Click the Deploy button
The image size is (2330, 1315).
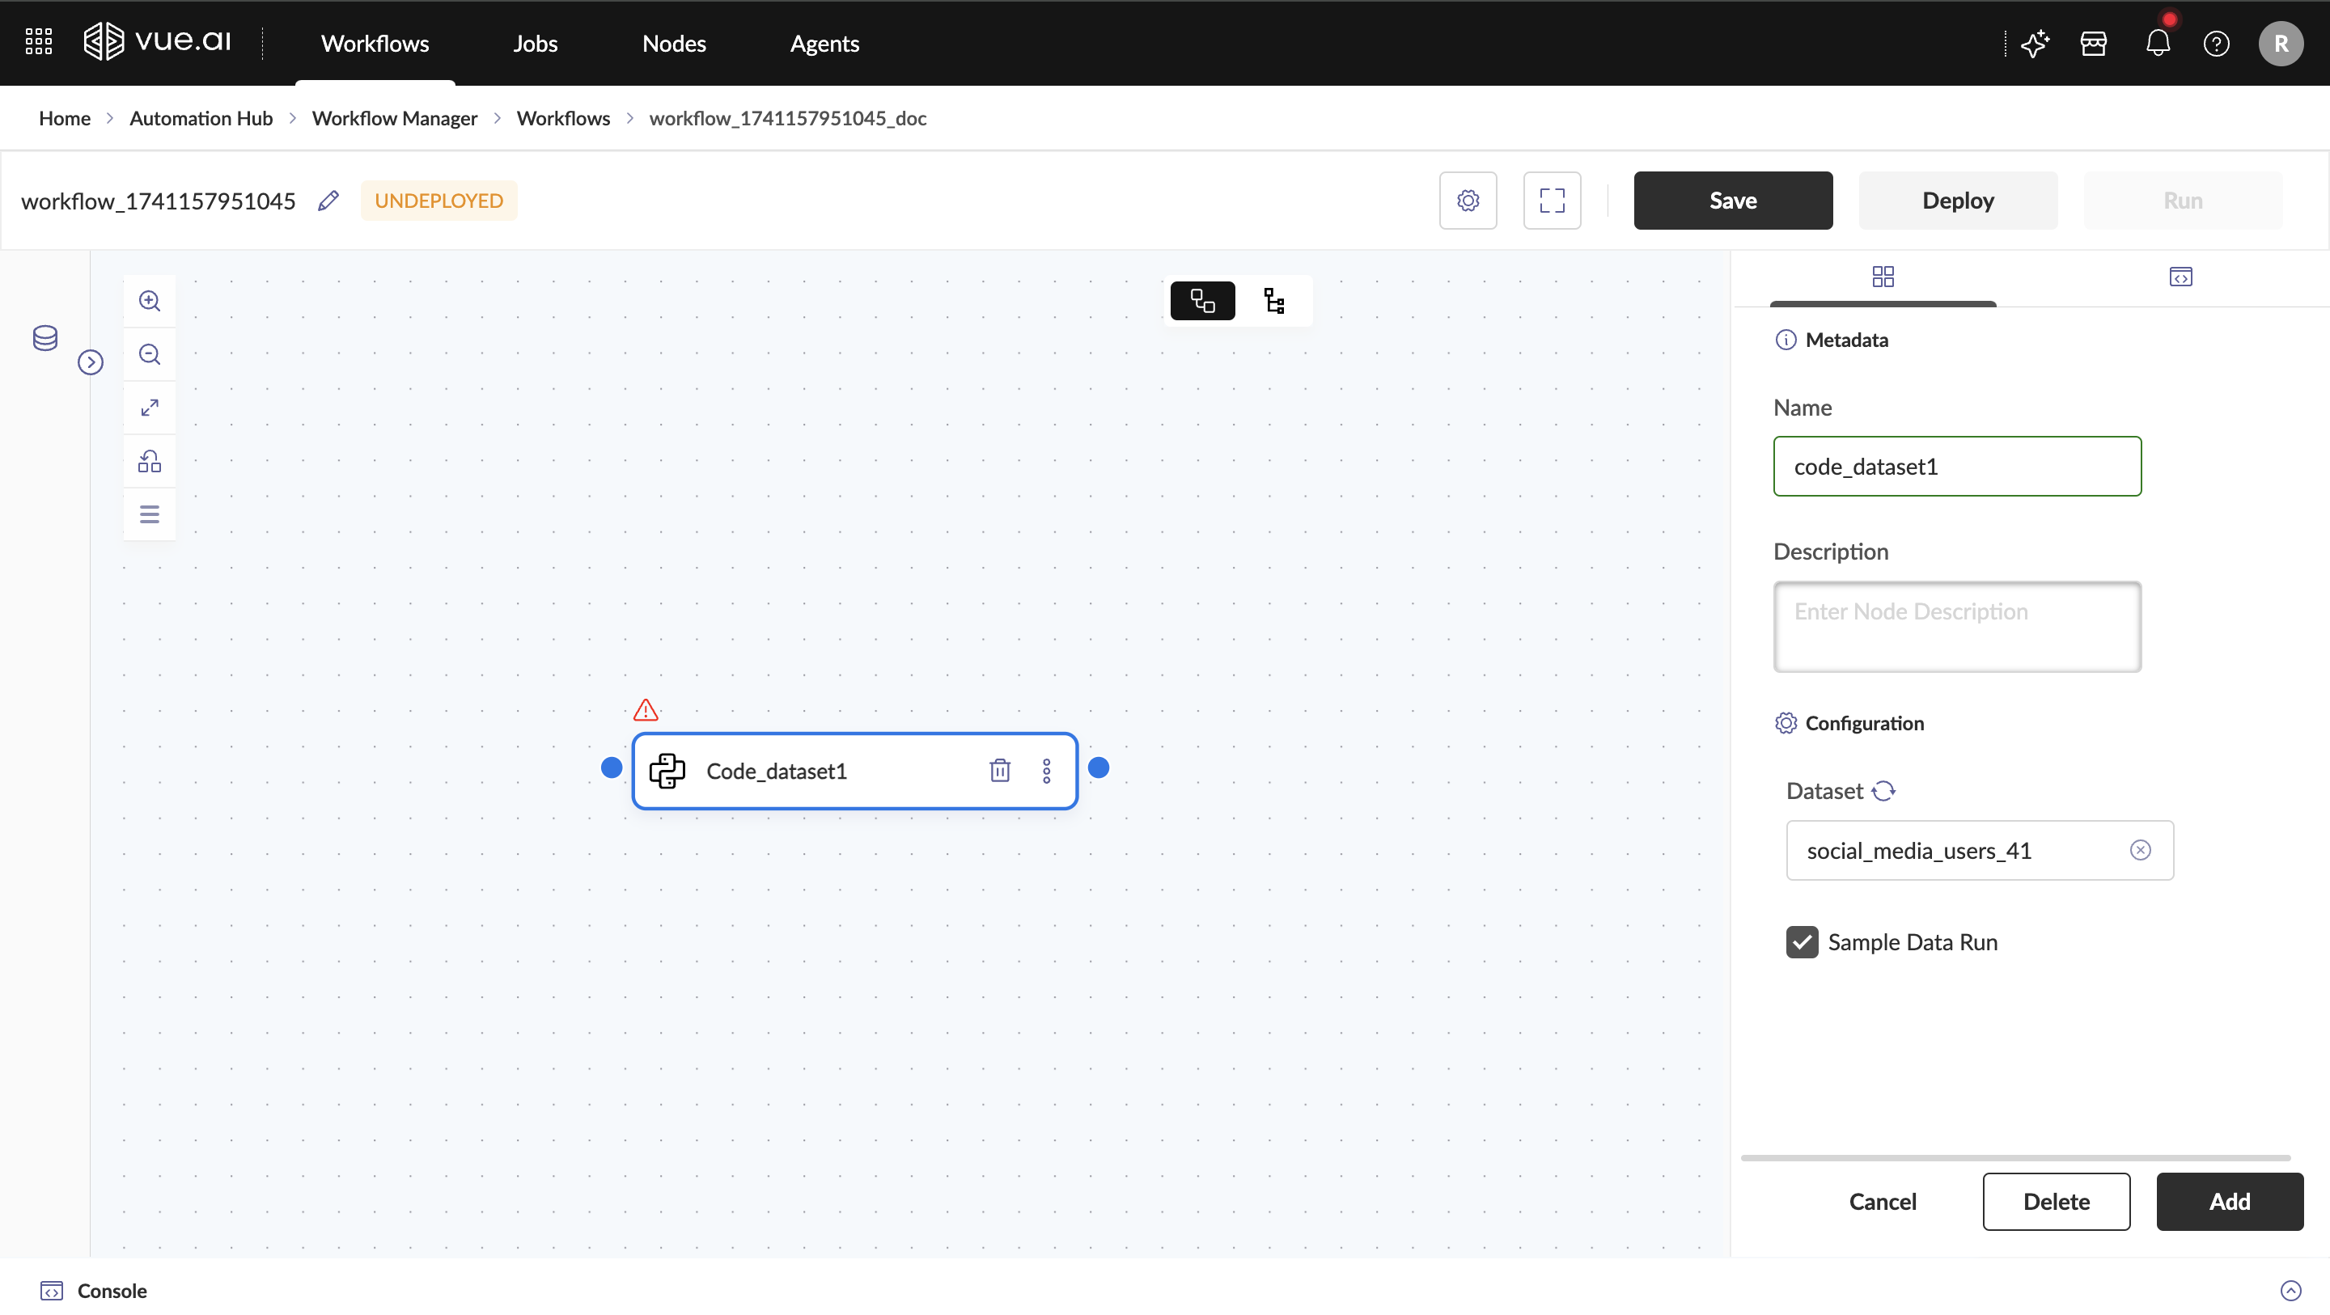click(1957, 201)
